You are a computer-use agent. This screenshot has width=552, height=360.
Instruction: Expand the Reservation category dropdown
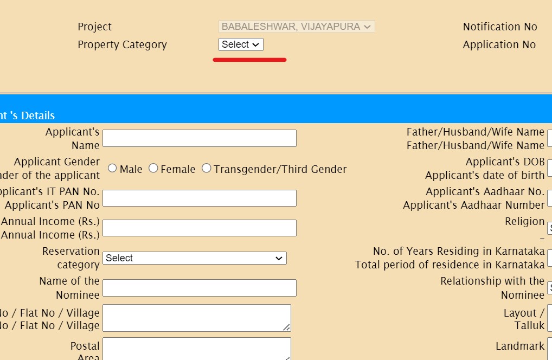click(x=194, y=258)
